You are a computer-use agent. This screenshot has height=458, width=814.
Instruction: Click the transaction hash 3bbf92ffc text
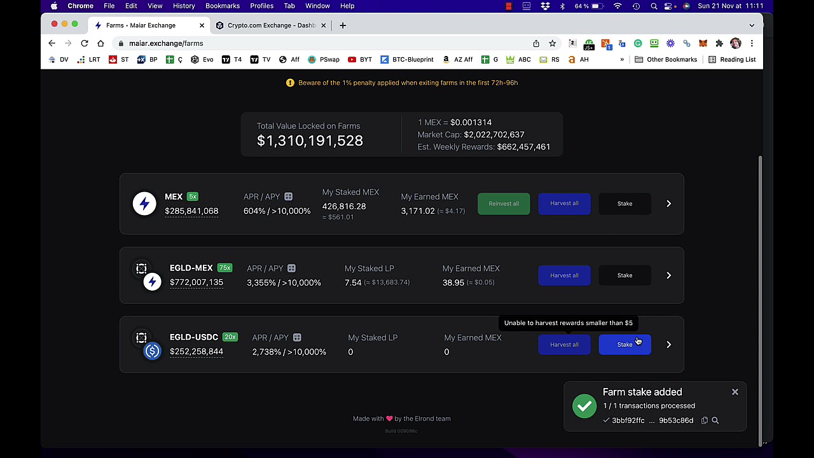click(x=628, y=420)
